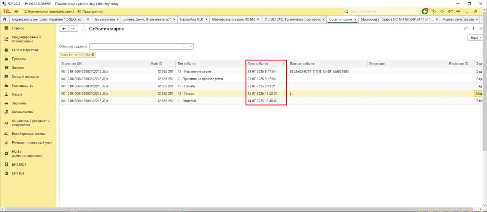This screenshot has width=487, height=212.
Task: Click the back navigation arrow
Action: pos(64,29)
